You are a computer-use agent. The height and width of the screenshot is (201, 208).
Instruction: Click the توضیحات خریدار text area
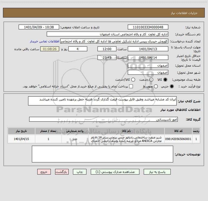(x=102, y=154)
